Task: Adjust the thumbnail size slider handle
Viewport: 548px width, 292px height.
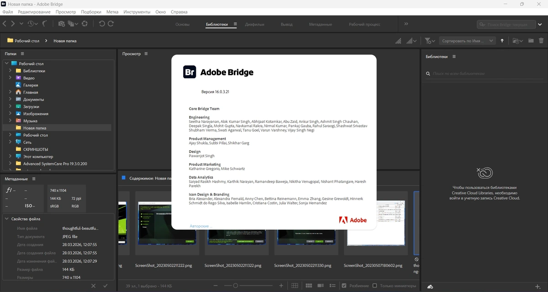Action: tap(235, 286)
